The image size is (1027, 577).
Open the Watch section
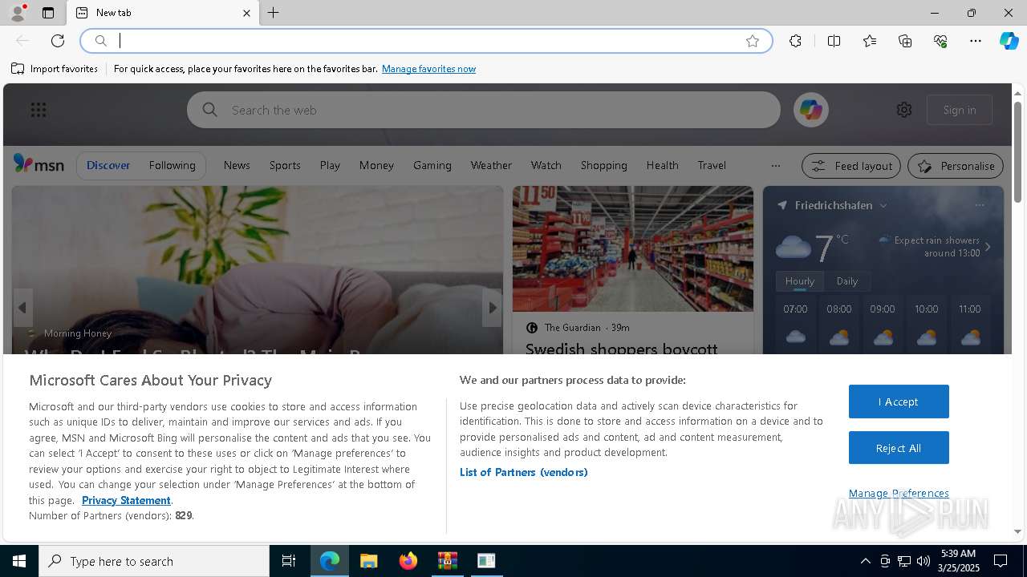546,165
